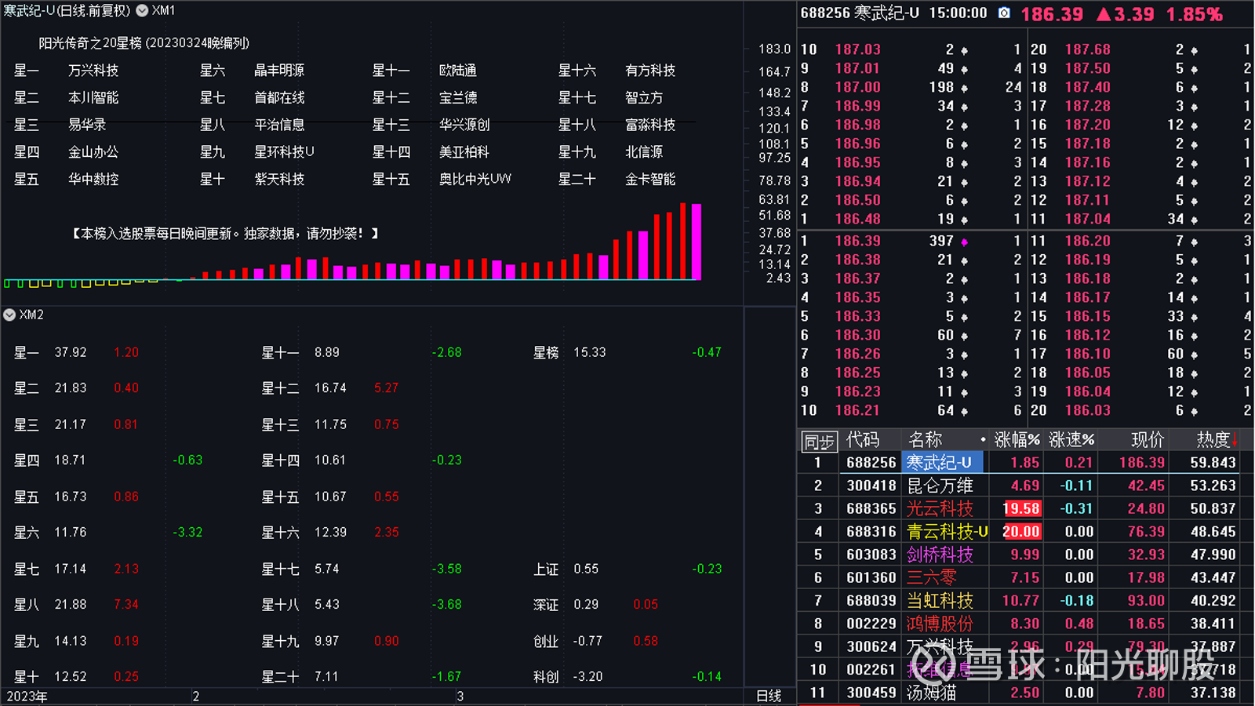Sort the list by 现价 column header
This screenshot has width=1255, height=706.
pyautogui.click(x=1148, y=440)
